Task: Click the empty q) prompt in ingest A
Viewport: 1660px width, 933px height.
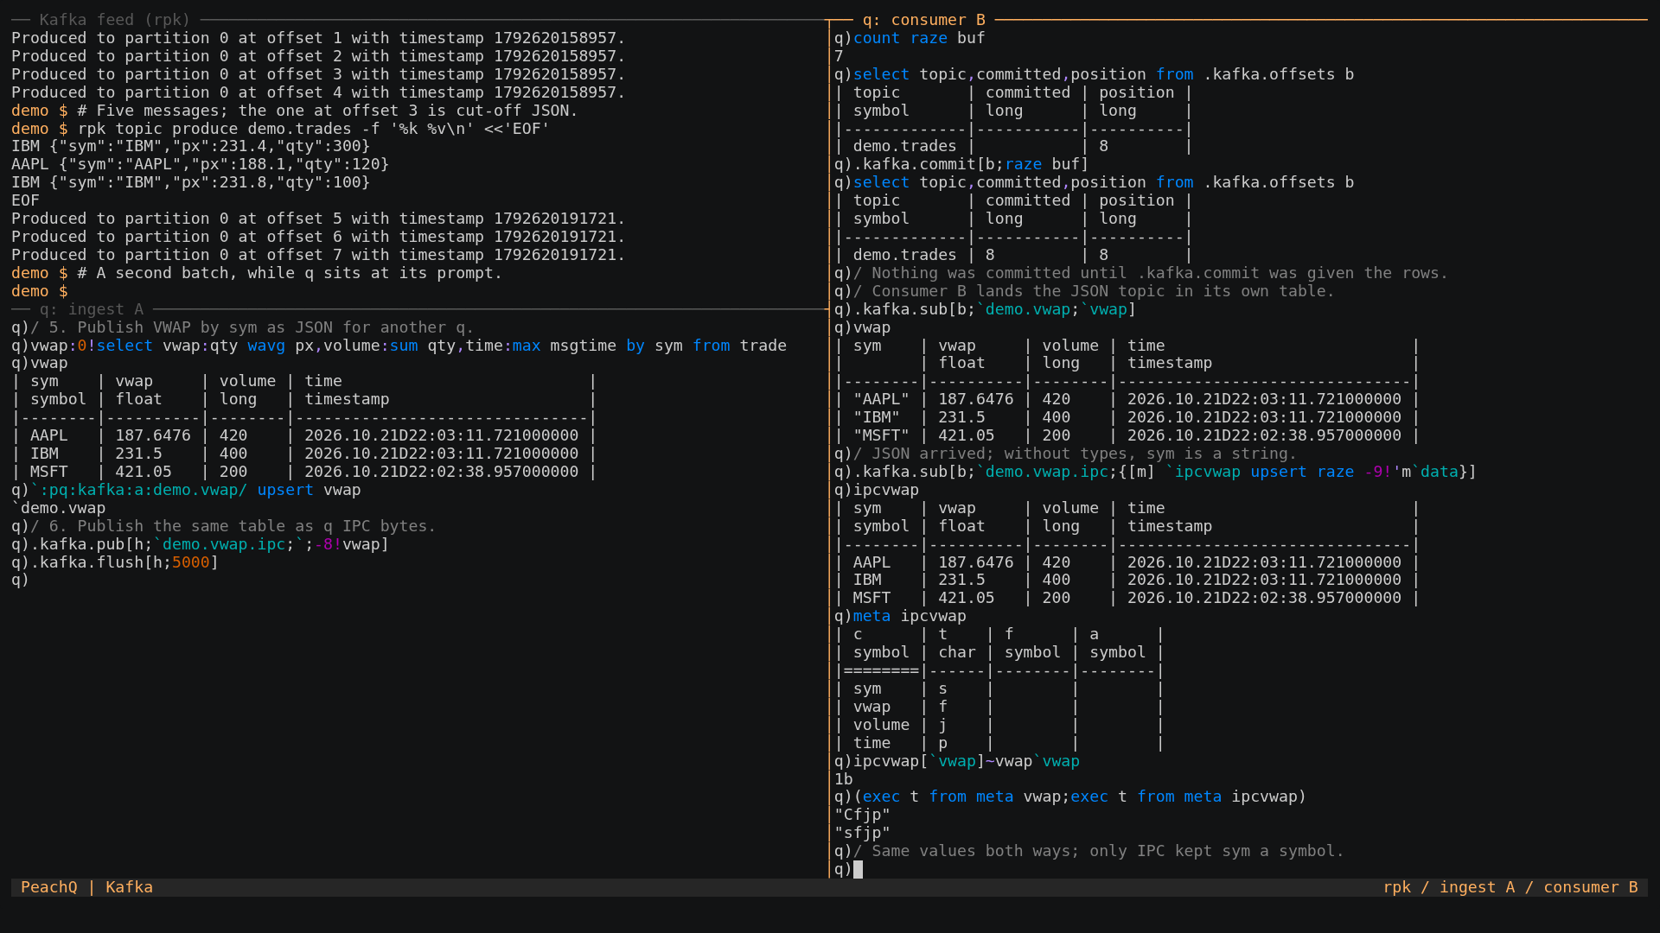Action: 20,580
